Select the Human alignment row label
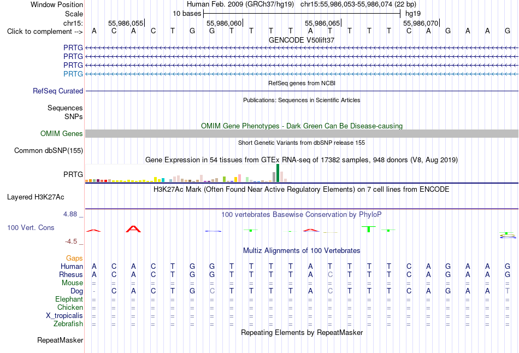Image resolution: width=519 pixels, height=353 pixels. click(x=72, y=267)
